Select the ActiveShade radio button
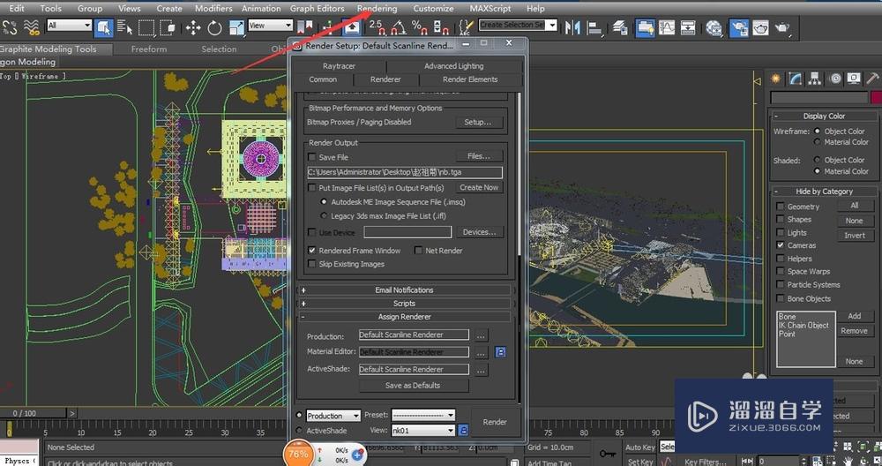This screenshot has width=882, height=466. [300, 431]
